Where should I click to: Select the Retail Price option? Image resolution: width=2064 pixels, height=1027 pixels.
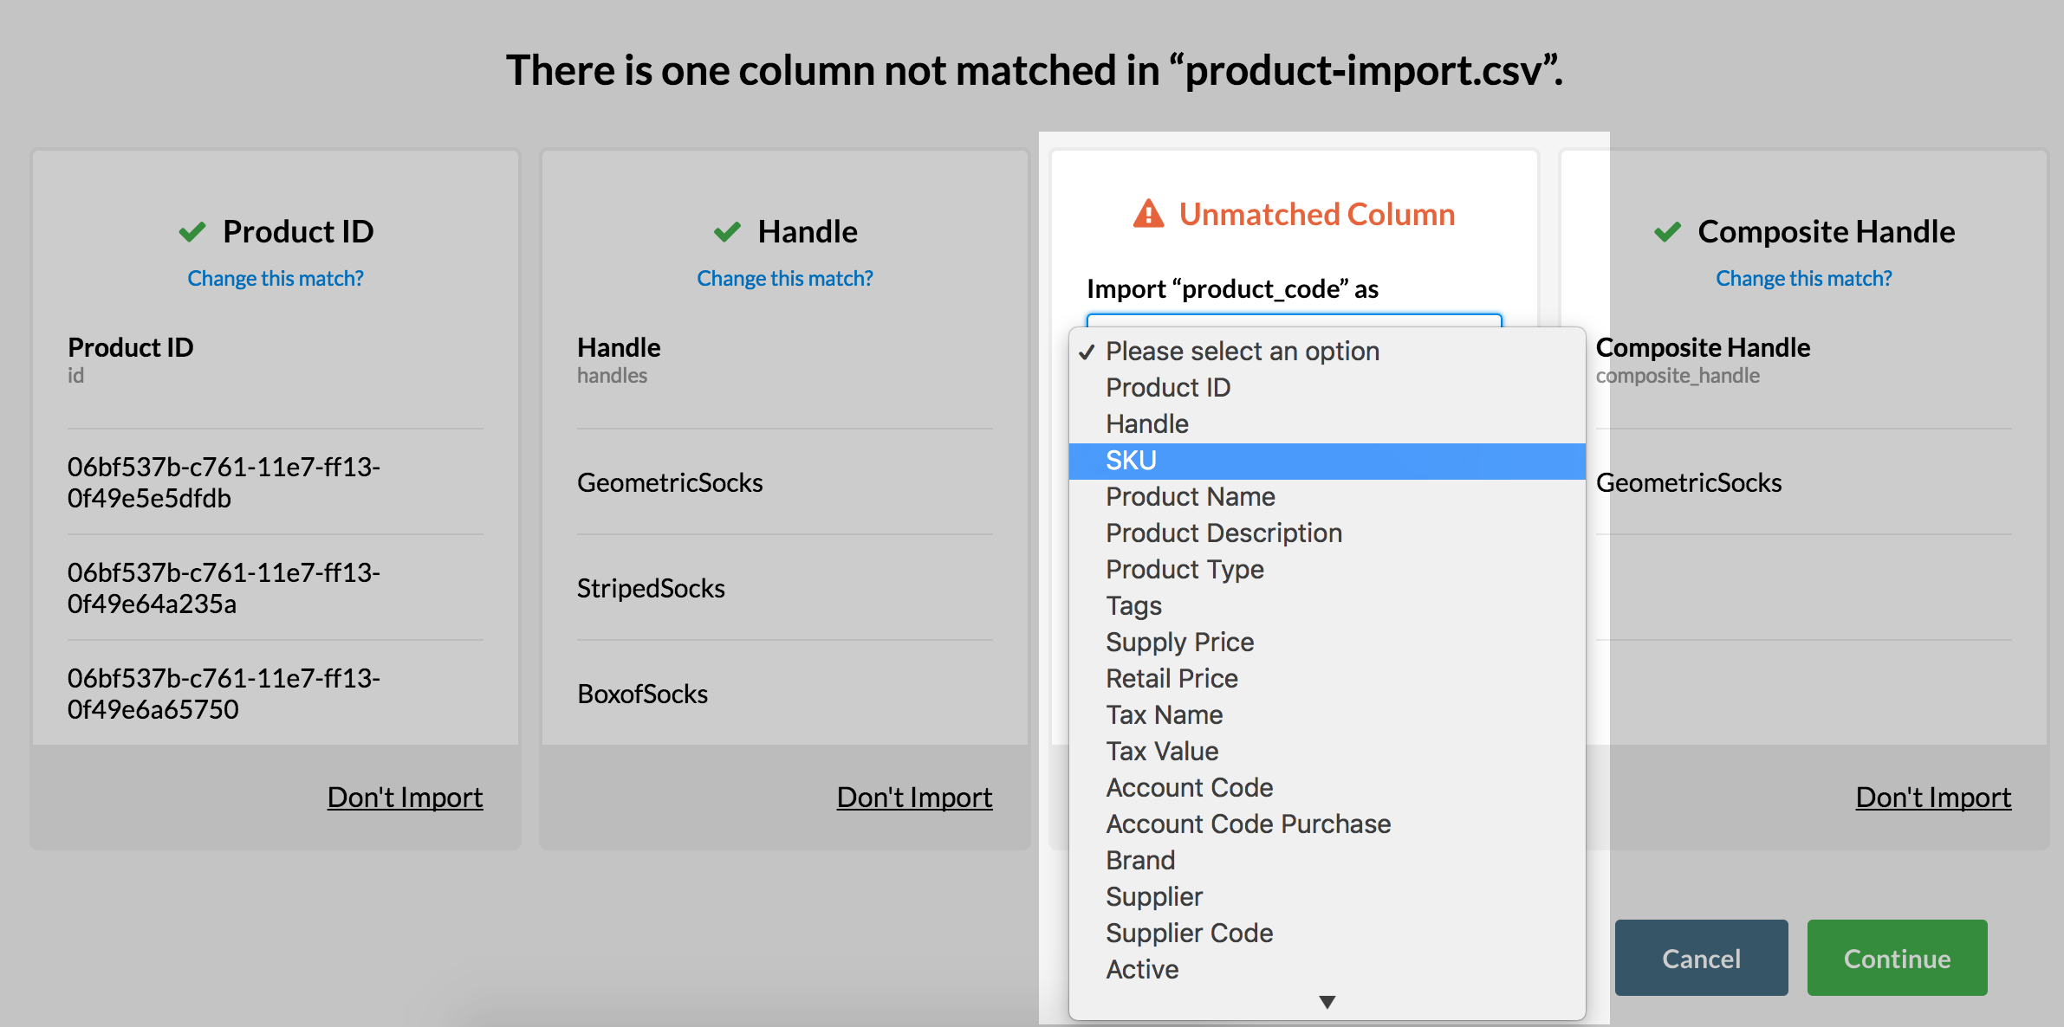coord(1172,679)
